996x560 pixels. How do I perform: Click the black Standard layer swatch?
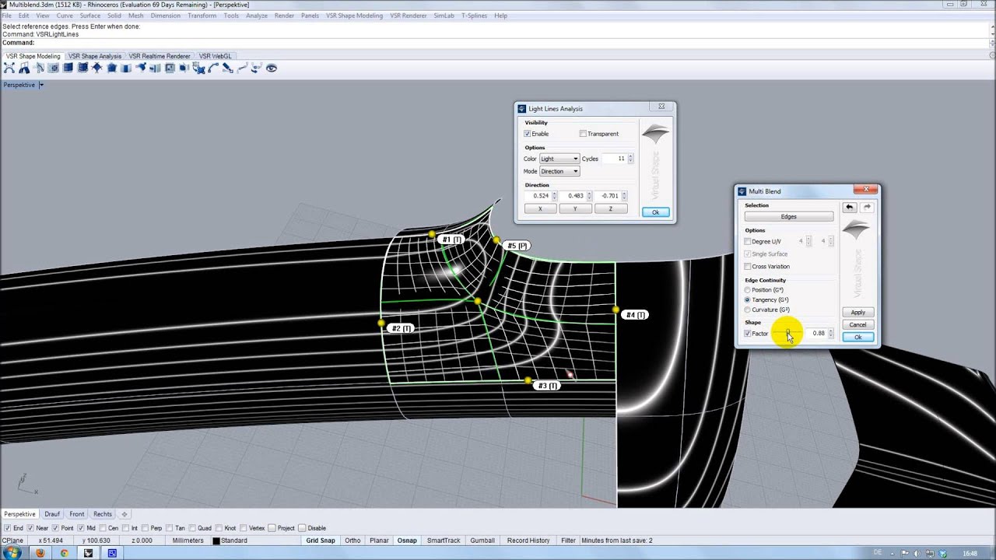click(x=216, y=541)
